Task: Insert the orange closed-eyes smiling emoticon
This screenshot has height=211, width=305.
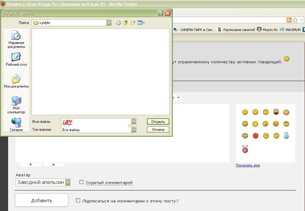Action: click(276, 124)
